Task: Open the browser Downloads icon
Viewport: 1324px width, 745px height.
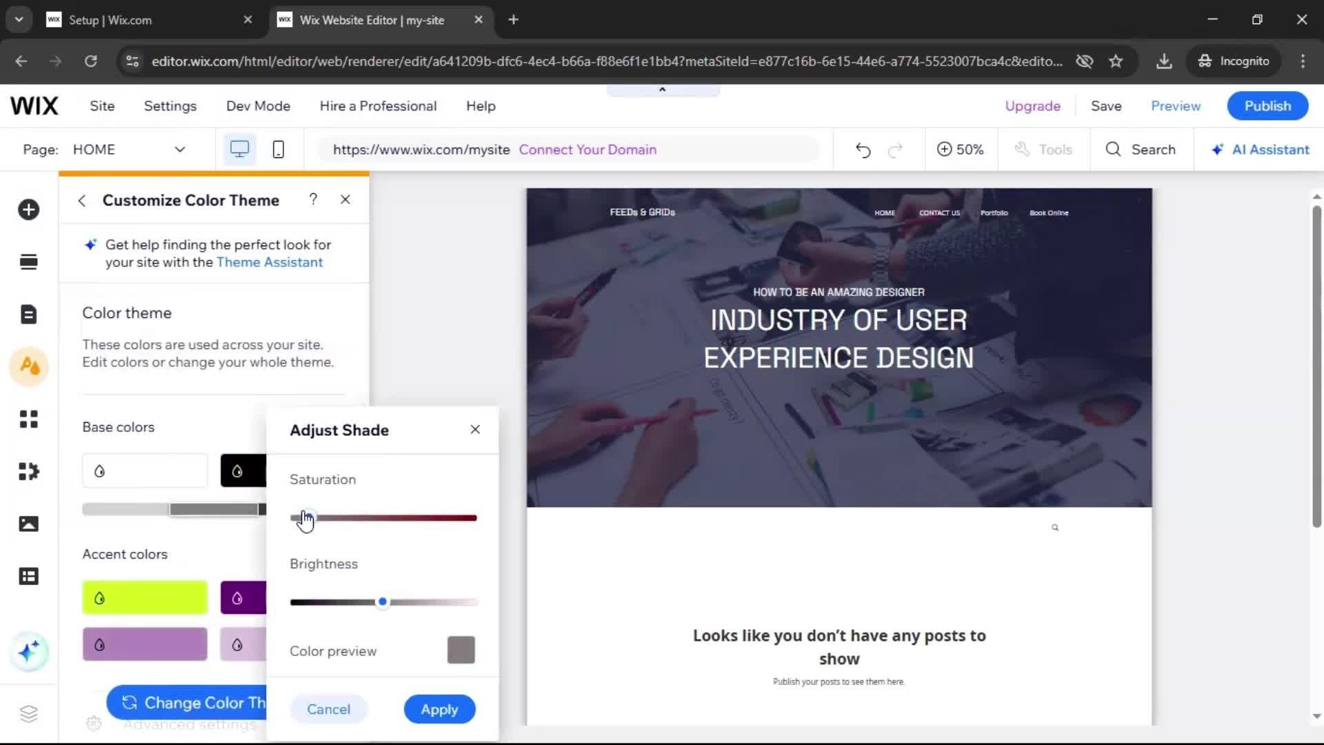Action: coord(1164,61)
